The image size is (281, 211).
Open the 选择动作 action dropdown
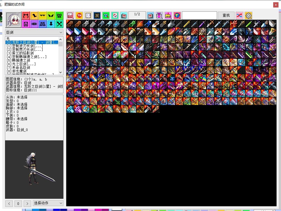(48, 203)
